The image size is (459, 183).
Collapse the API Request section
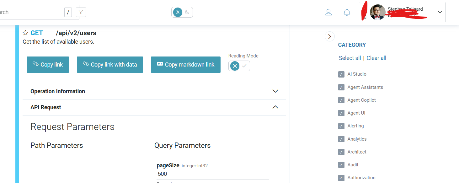coord(275,107)
